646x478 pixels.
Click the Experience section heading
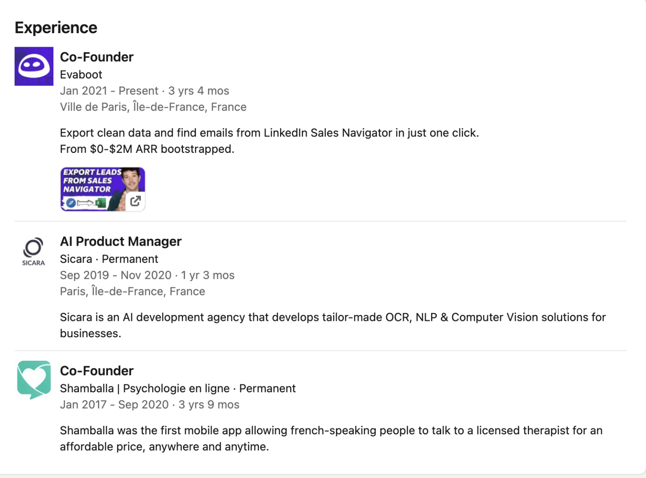click(56, 27)
